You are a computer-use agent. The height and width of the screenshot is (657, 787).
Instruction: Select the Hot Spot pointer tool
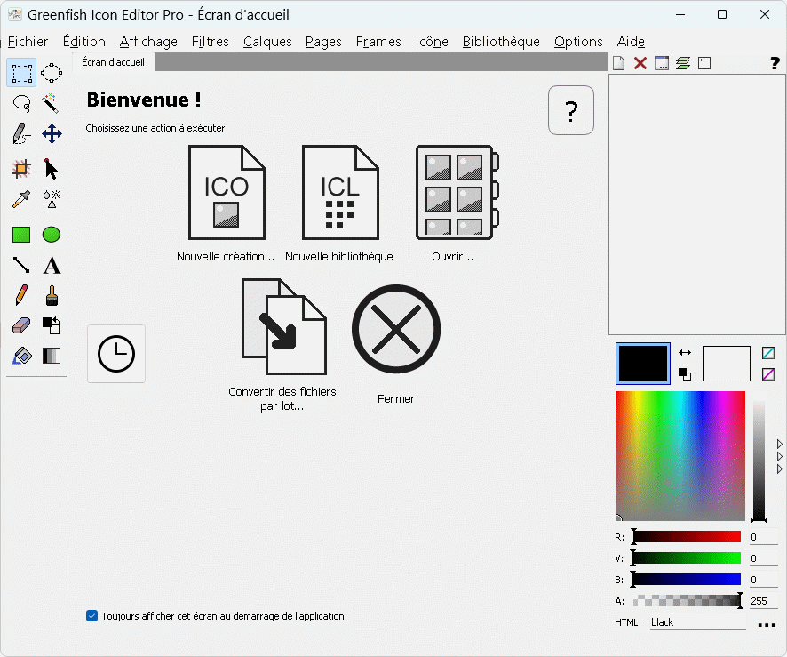coord(52,169)
